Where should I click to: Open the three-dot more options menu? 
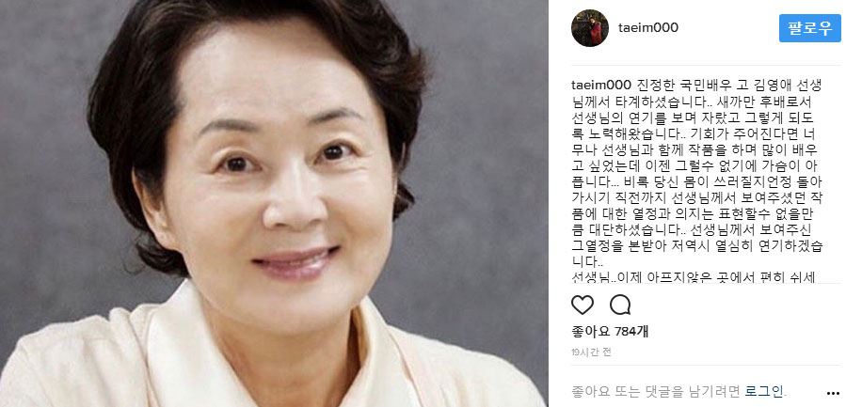pos(833,393)
